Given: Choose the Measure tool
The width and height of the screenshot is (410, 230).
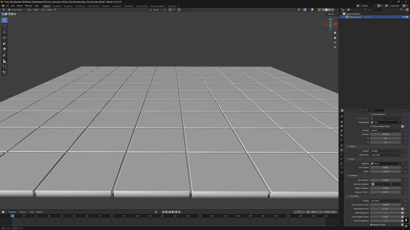Looking at the screenshot, I should tap(4, 61).
